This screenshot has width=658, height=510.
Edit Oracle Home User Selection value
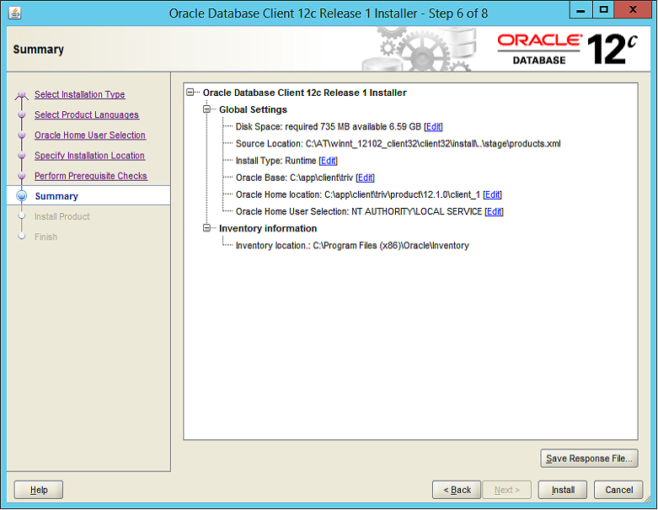pyautogui.click(x=495, y=212)
